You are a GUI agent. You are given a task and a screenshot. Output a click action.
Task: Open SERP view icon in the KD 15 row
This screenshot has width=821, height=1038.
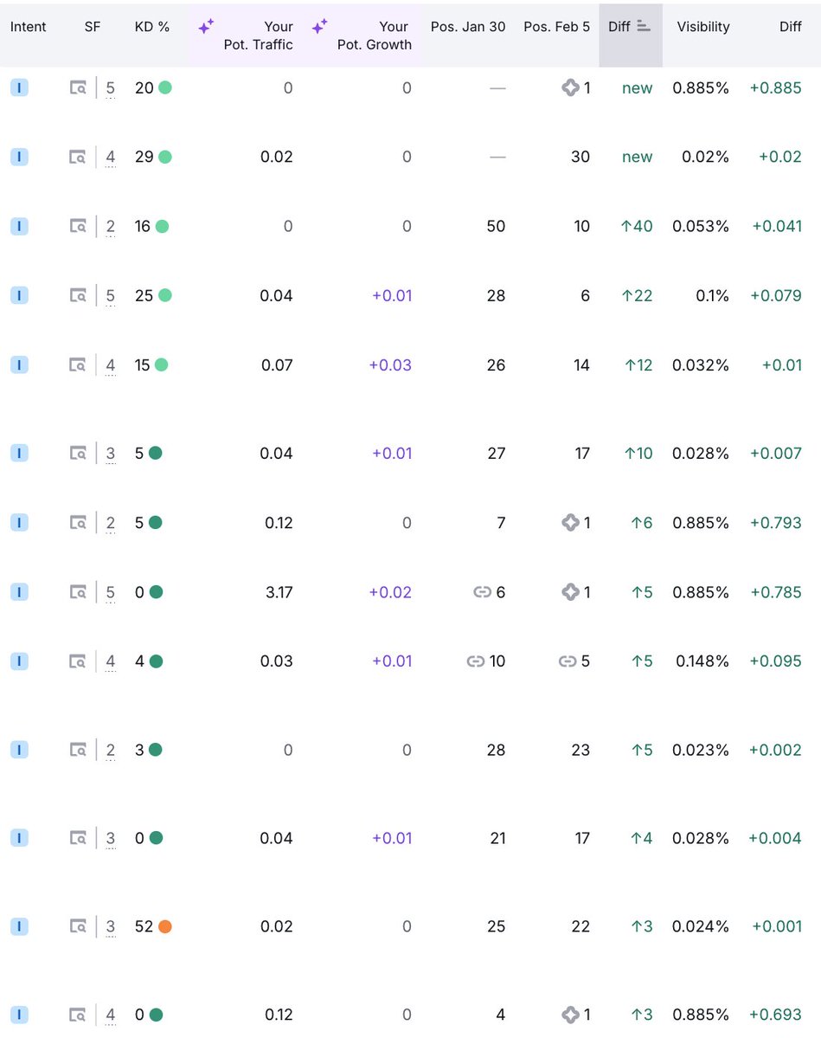point(78,364)
